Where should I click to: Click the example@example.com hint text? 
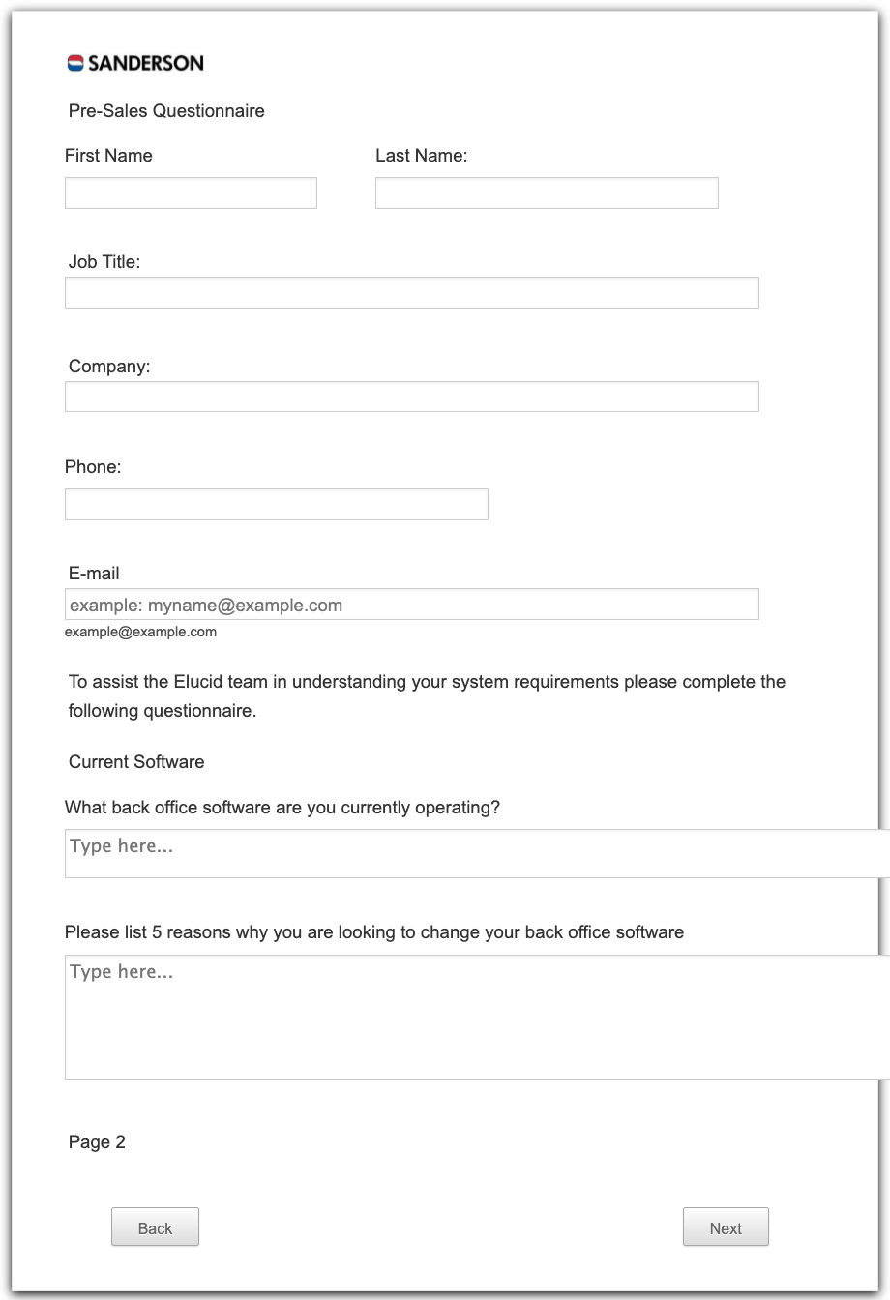(x=140, y=632)
